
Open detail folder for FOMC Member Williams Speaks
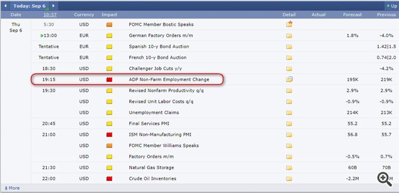tap(289, 146)
